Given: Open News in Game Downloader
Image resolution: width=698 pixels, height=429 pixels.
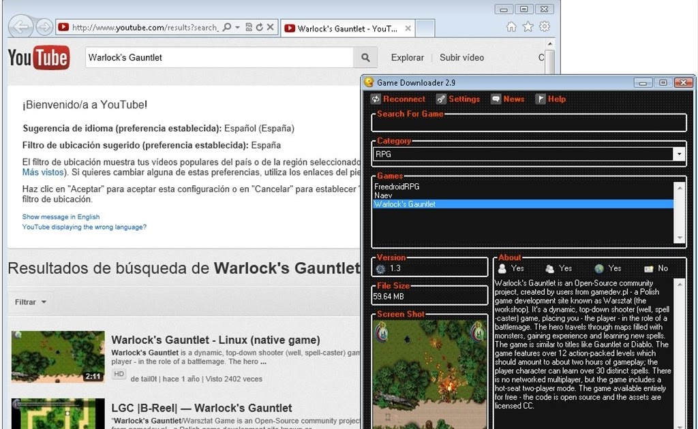Looking at the screenshot, I should pyautogui.click(x=508, y=99).
